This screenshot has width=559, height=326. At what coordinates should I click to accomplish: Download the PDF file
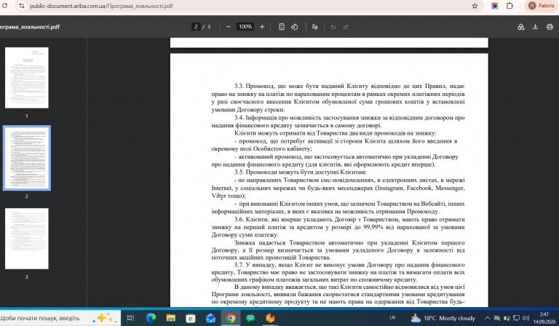click(535, 27)
